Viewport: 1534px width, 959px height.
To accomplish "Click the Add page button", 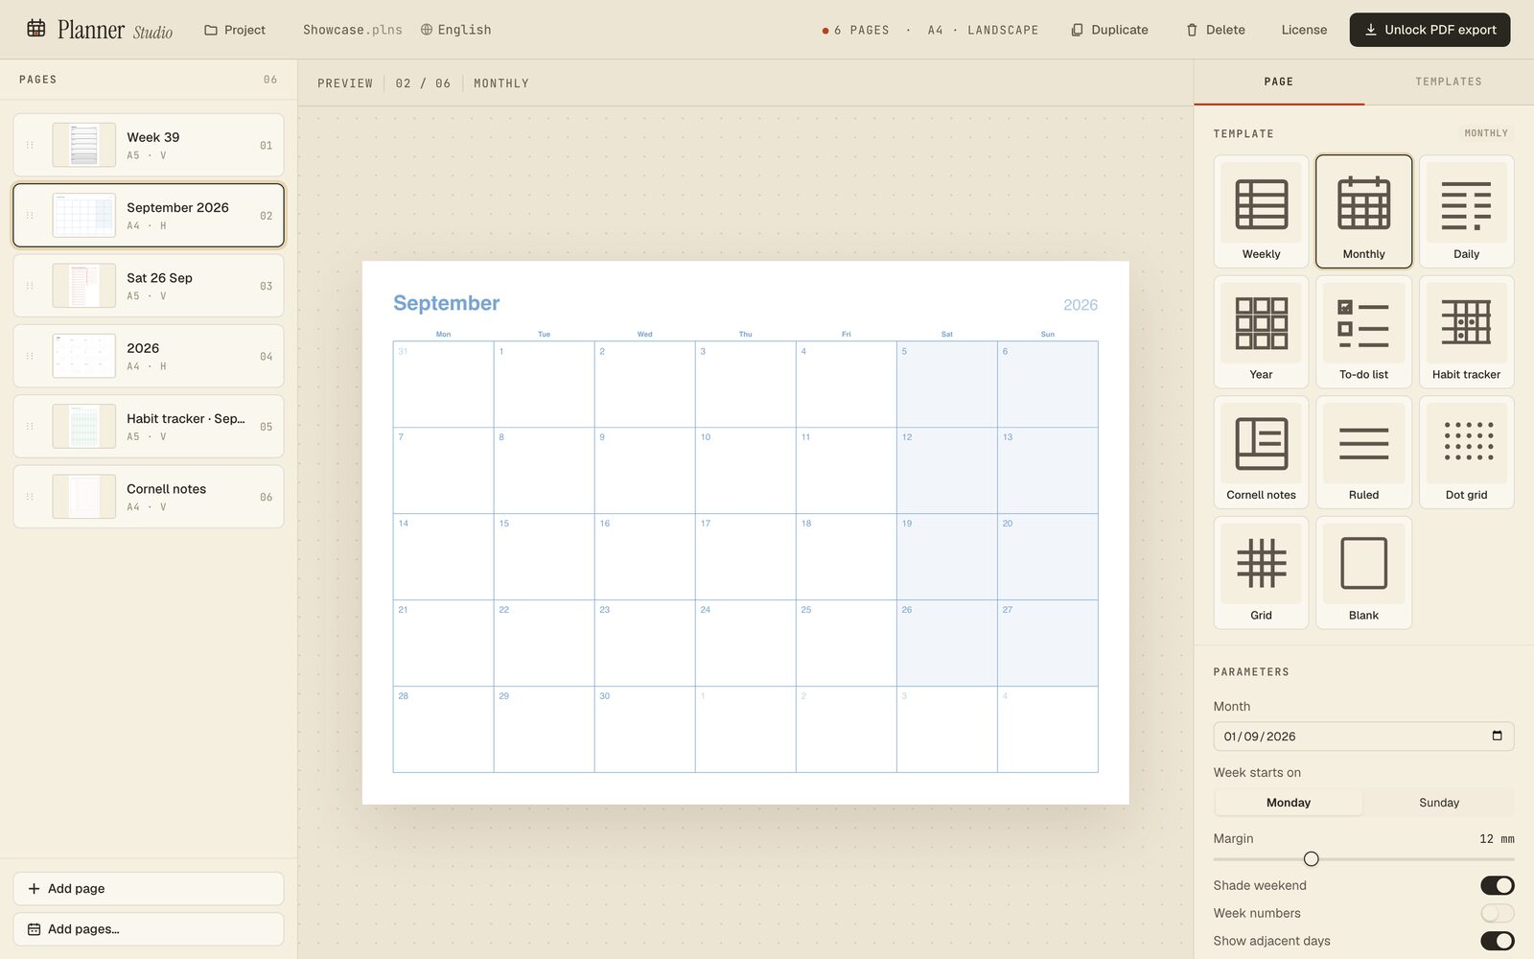I will click(149, 888).
